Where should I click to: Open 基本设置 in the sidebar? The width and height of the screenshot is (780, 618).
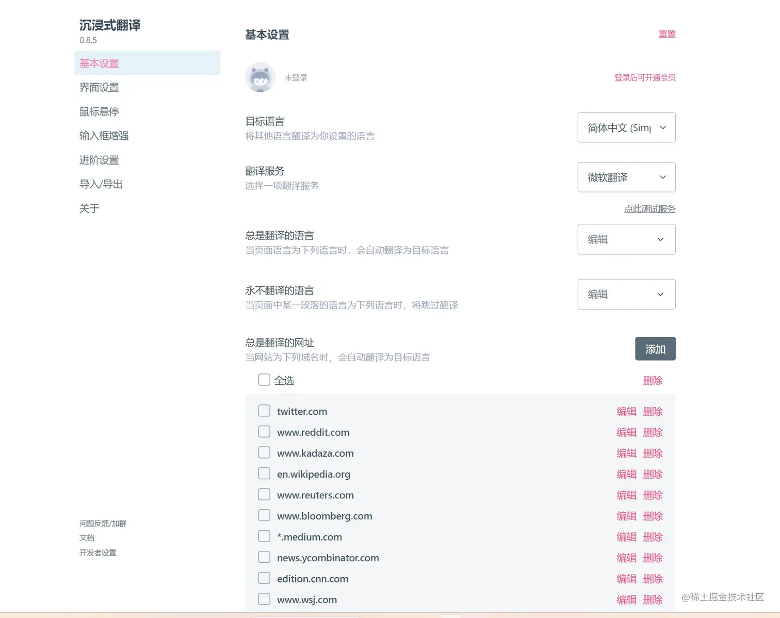coord(148,63)
